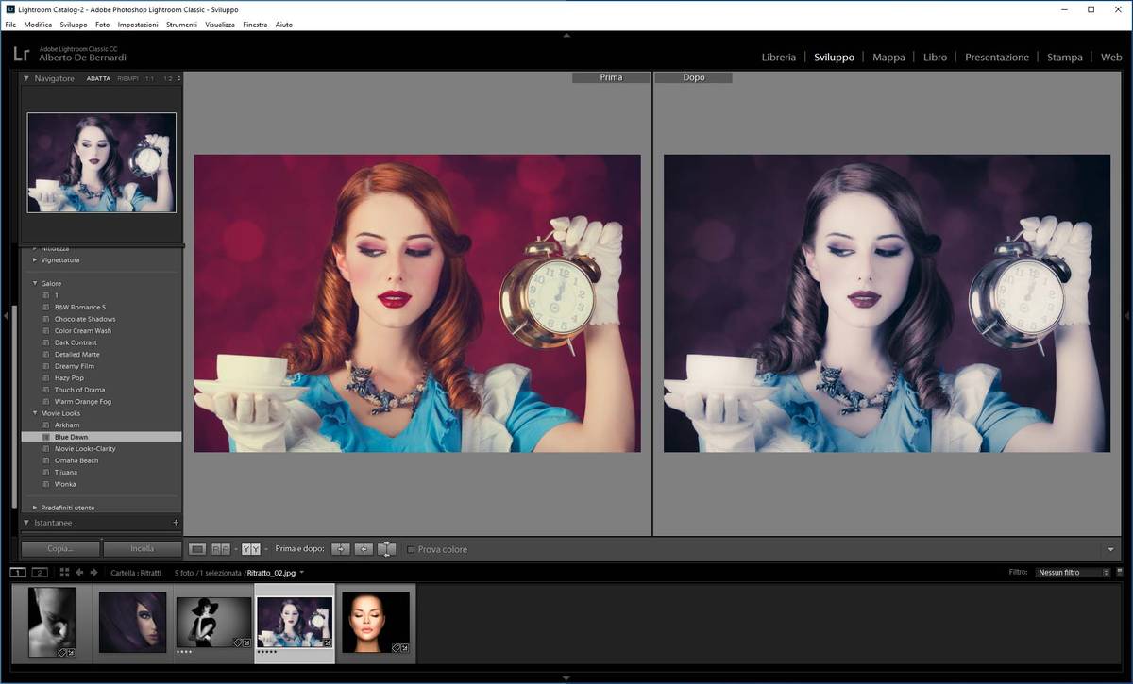Select the closed-eyes portrait filmstrip thumbnail

coord(375,623)
